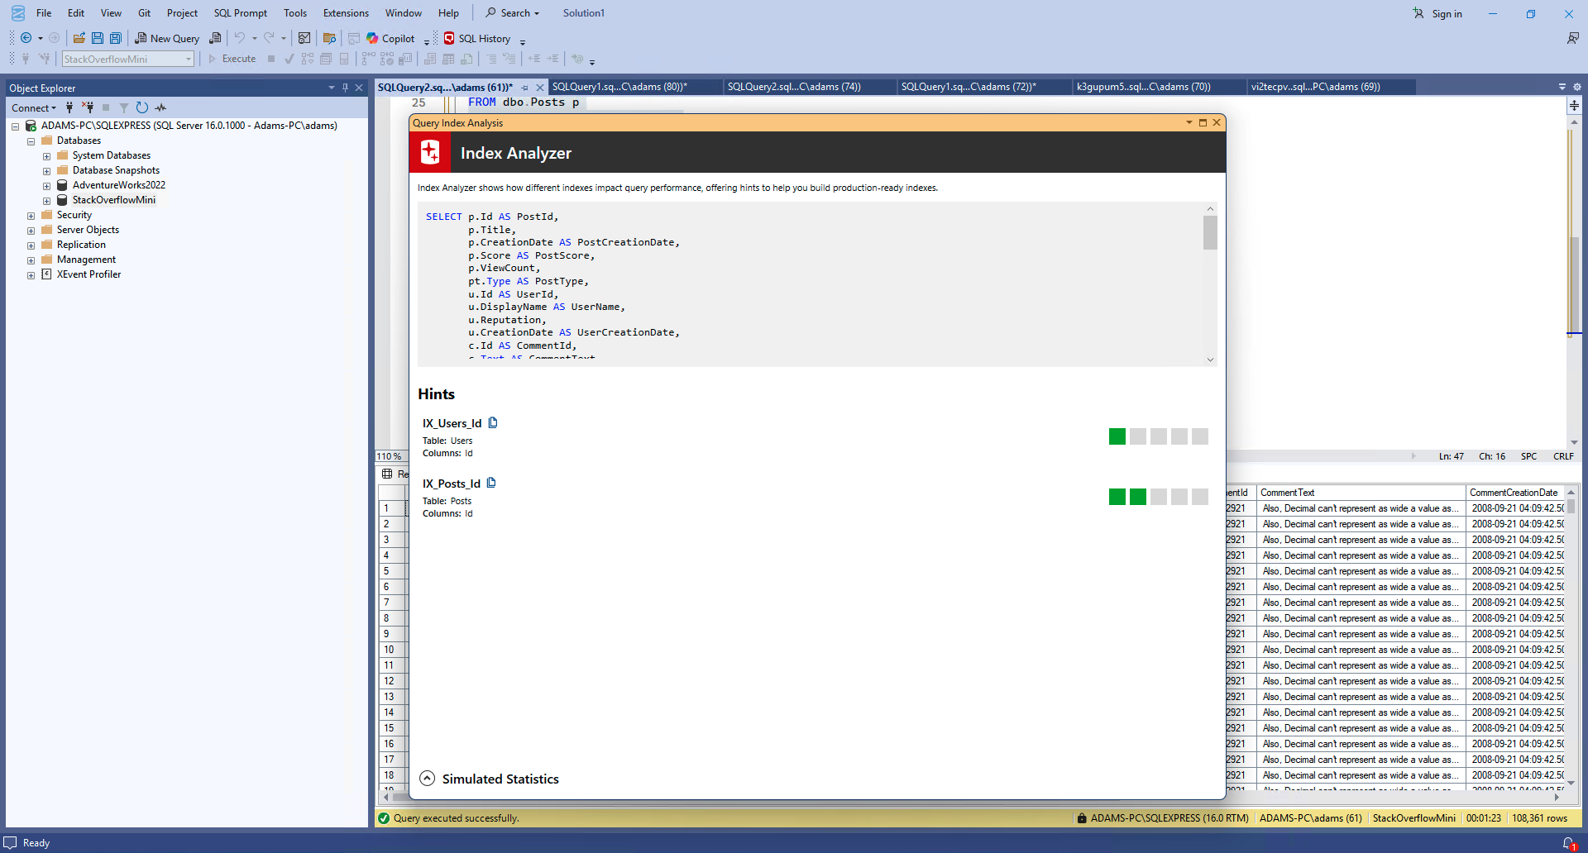Click the second green bar of IX_Posts_Id rating
This screenshot has width=1588, height=853.
click(1138, 497)
